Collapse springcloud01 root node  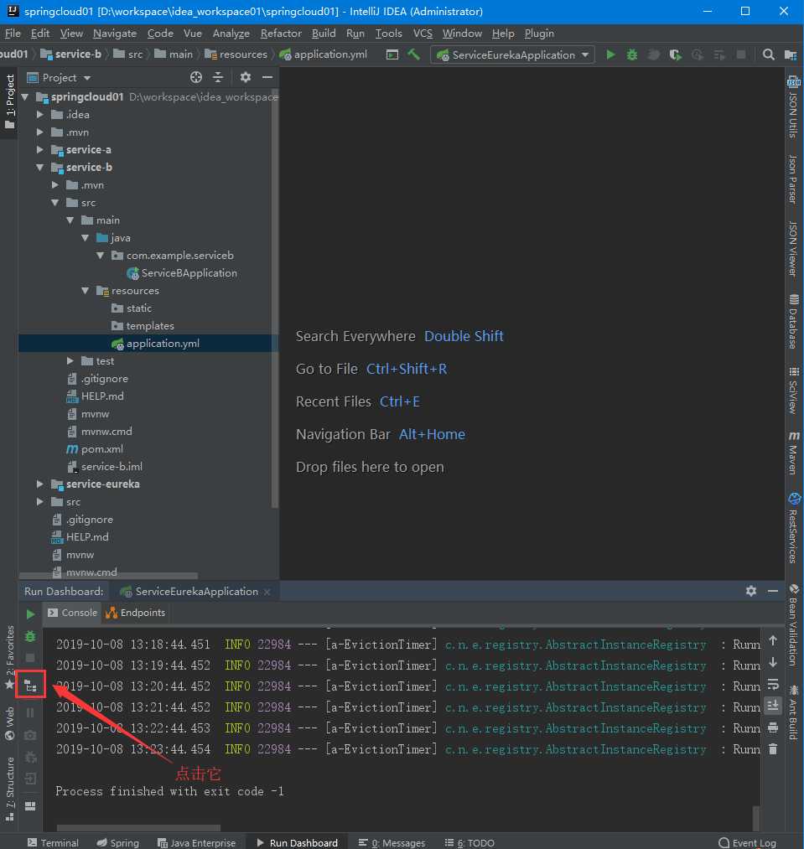(24, 97)
